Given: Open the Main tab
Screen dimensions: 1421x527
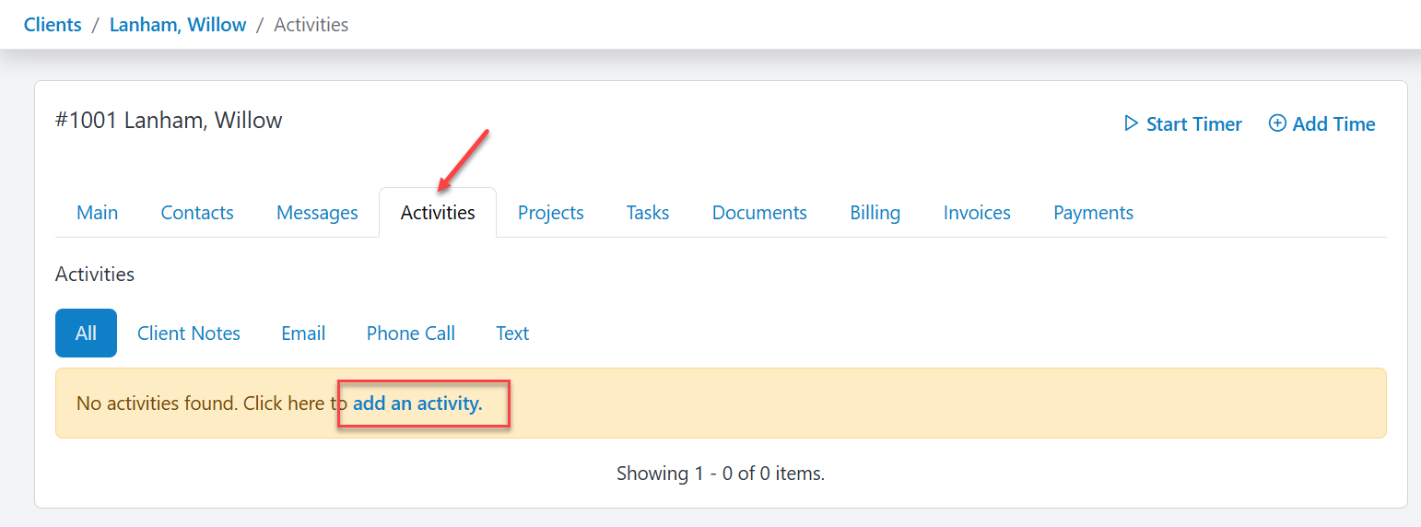Looking at the screenshot, I should click(x=98, y=213).
